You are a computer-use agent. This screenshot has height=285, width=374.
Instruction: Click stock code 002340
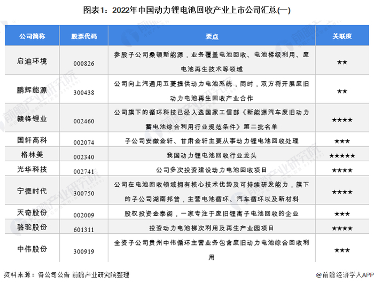point(84,157)
